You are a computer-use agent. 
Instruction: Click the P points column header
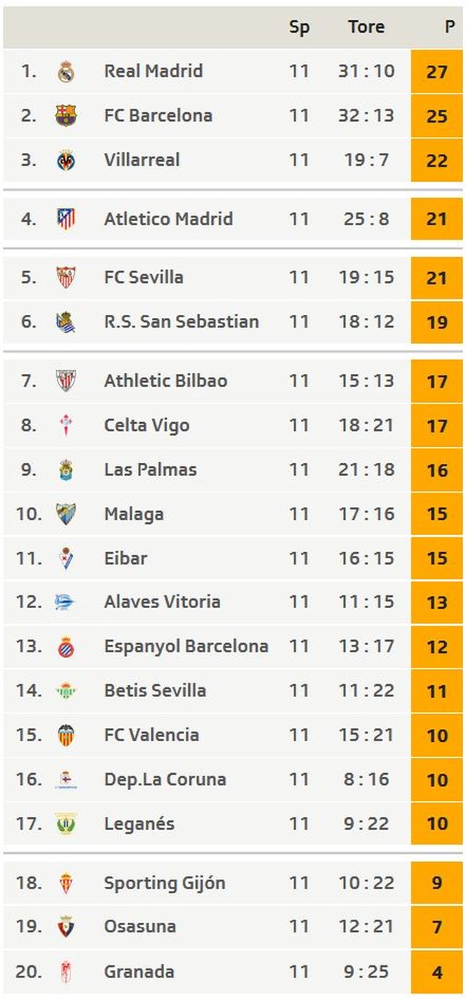450,26
